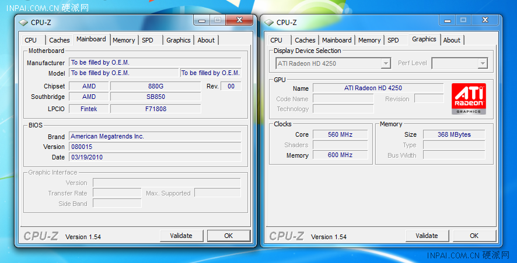Click the ATI Radeon Graphics logo
The height and width of the screenshot is (263, 517).
(469, 99)
